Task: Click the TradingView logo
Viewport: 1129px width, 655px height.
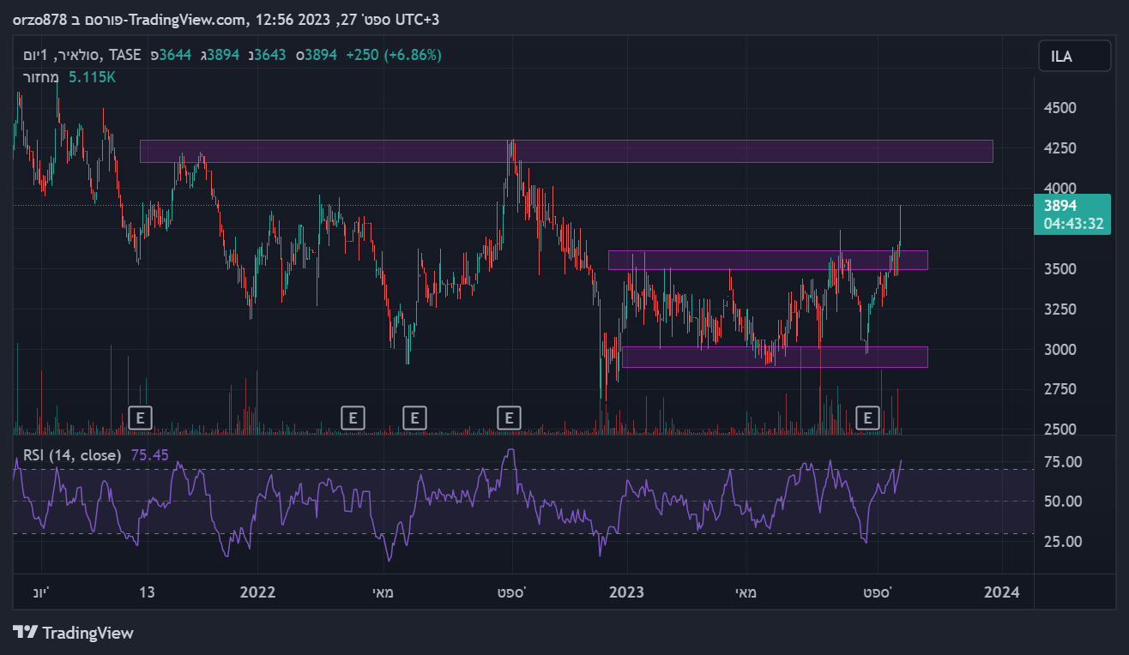Action: [x=74, y=633]
